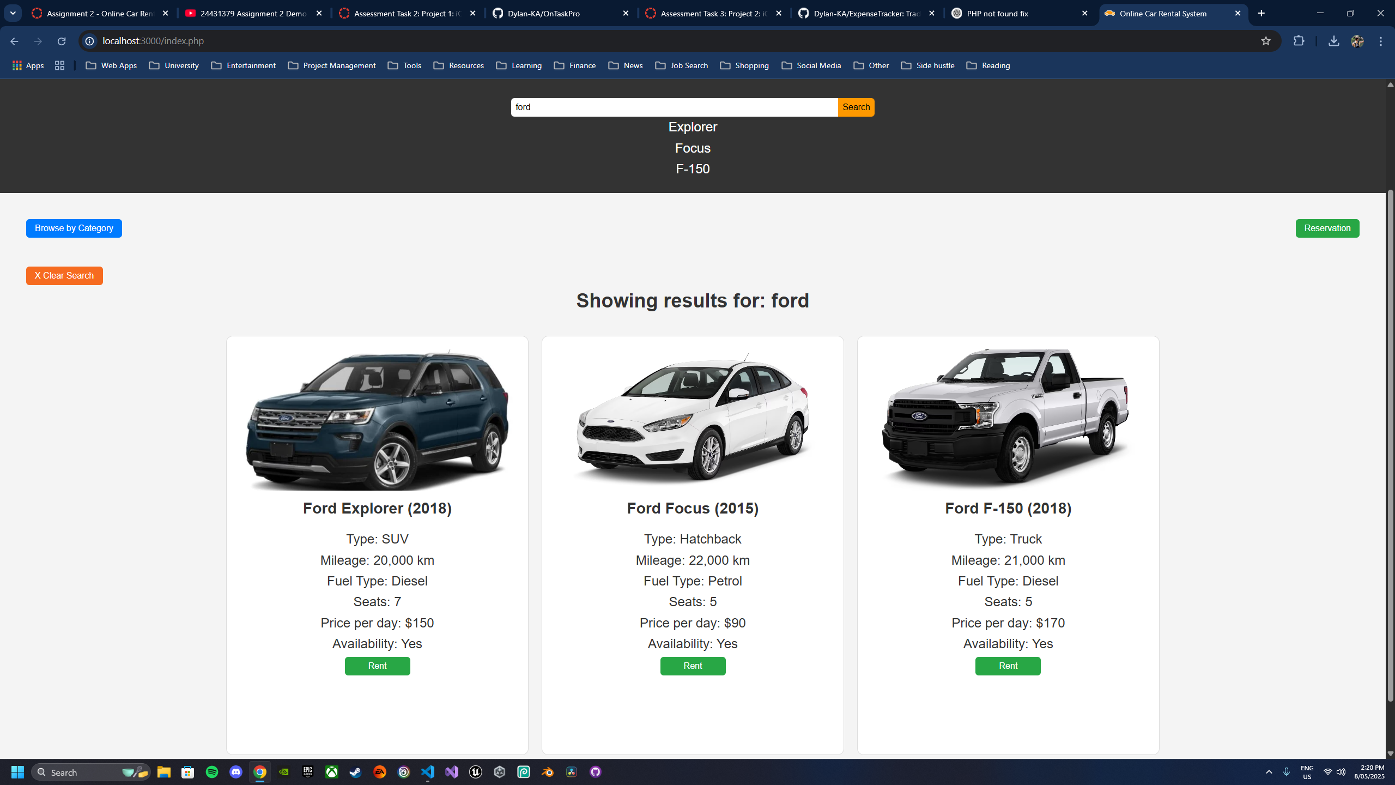Open a new browser tab
The image size is (1395, 785).
point(1261,13)
